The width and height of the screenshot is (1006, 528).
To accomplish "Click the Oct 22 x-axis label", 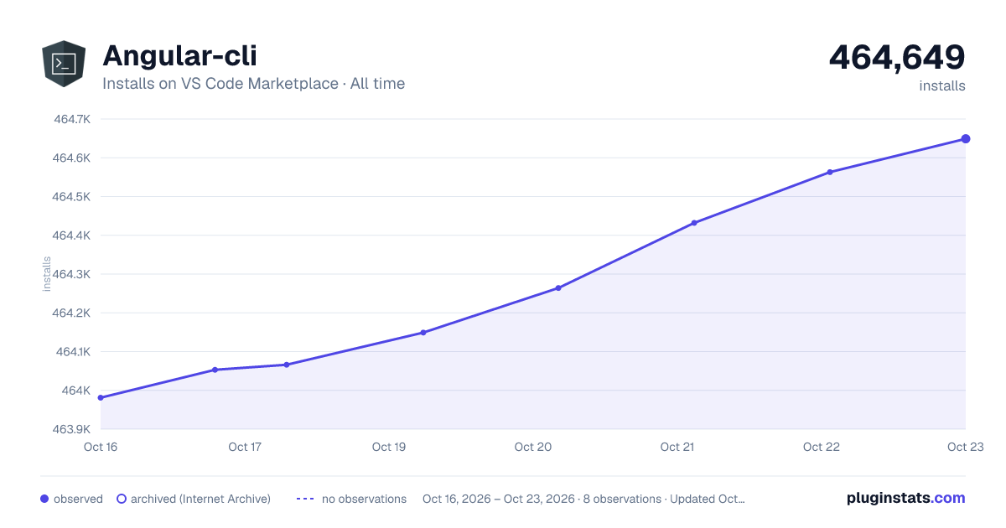I will [x=822, y=447].
